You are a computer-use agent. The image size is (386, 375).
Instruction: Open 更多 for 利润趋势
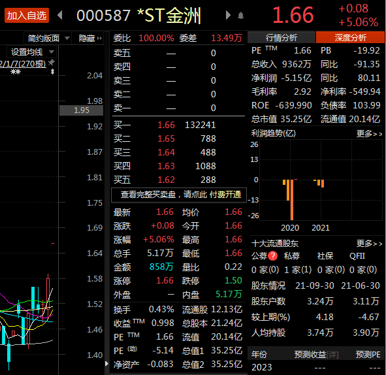point(369,134)
